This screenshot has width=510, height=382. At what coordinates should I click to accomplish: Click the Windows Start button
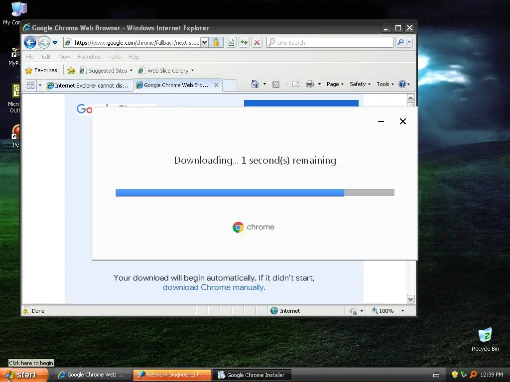coord(24,375)
